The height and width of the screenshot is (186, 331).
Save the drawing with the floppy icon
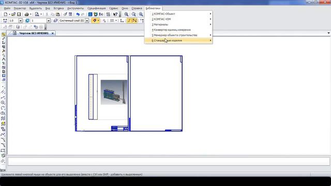click(x=19, y=14)
